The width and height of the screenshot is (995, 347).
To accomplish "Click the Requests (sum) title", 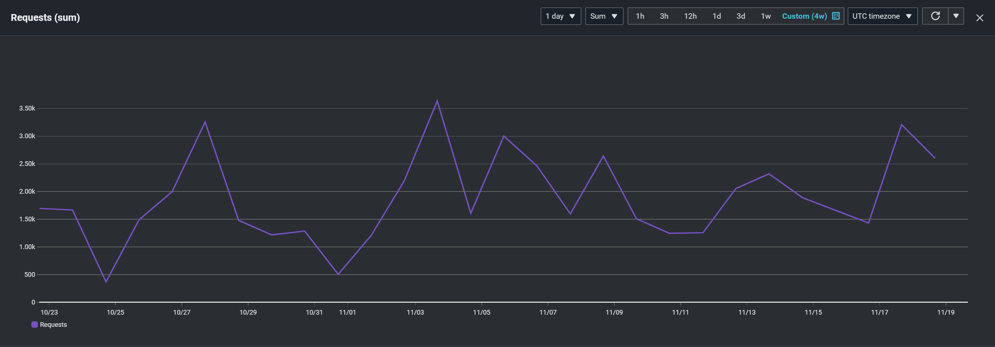I will pos(45,18).
